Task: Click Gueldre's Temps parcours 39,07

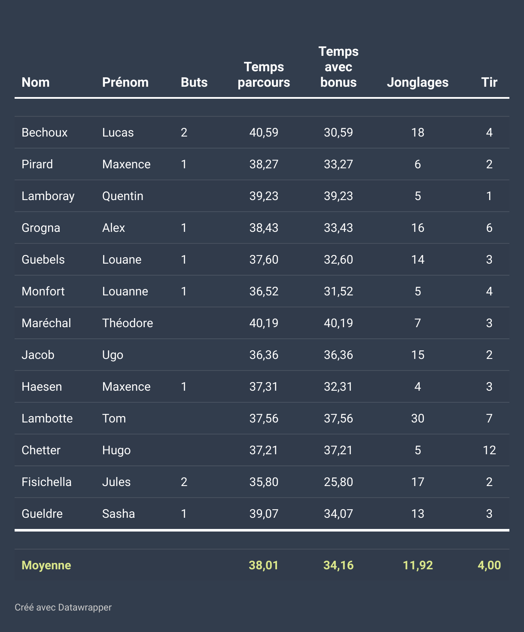Action: coord(264,513)
